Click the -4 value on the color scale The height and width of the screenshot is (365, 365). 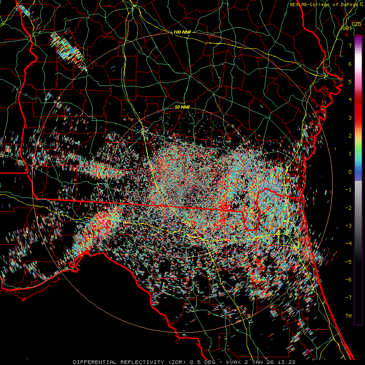tap(348, 244)
